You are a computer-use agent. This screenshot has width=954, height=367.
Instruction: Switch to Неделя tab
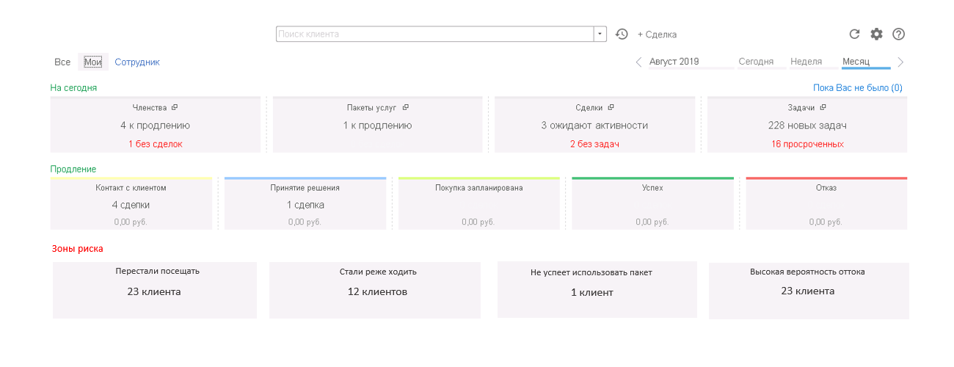tap(806, 62)
